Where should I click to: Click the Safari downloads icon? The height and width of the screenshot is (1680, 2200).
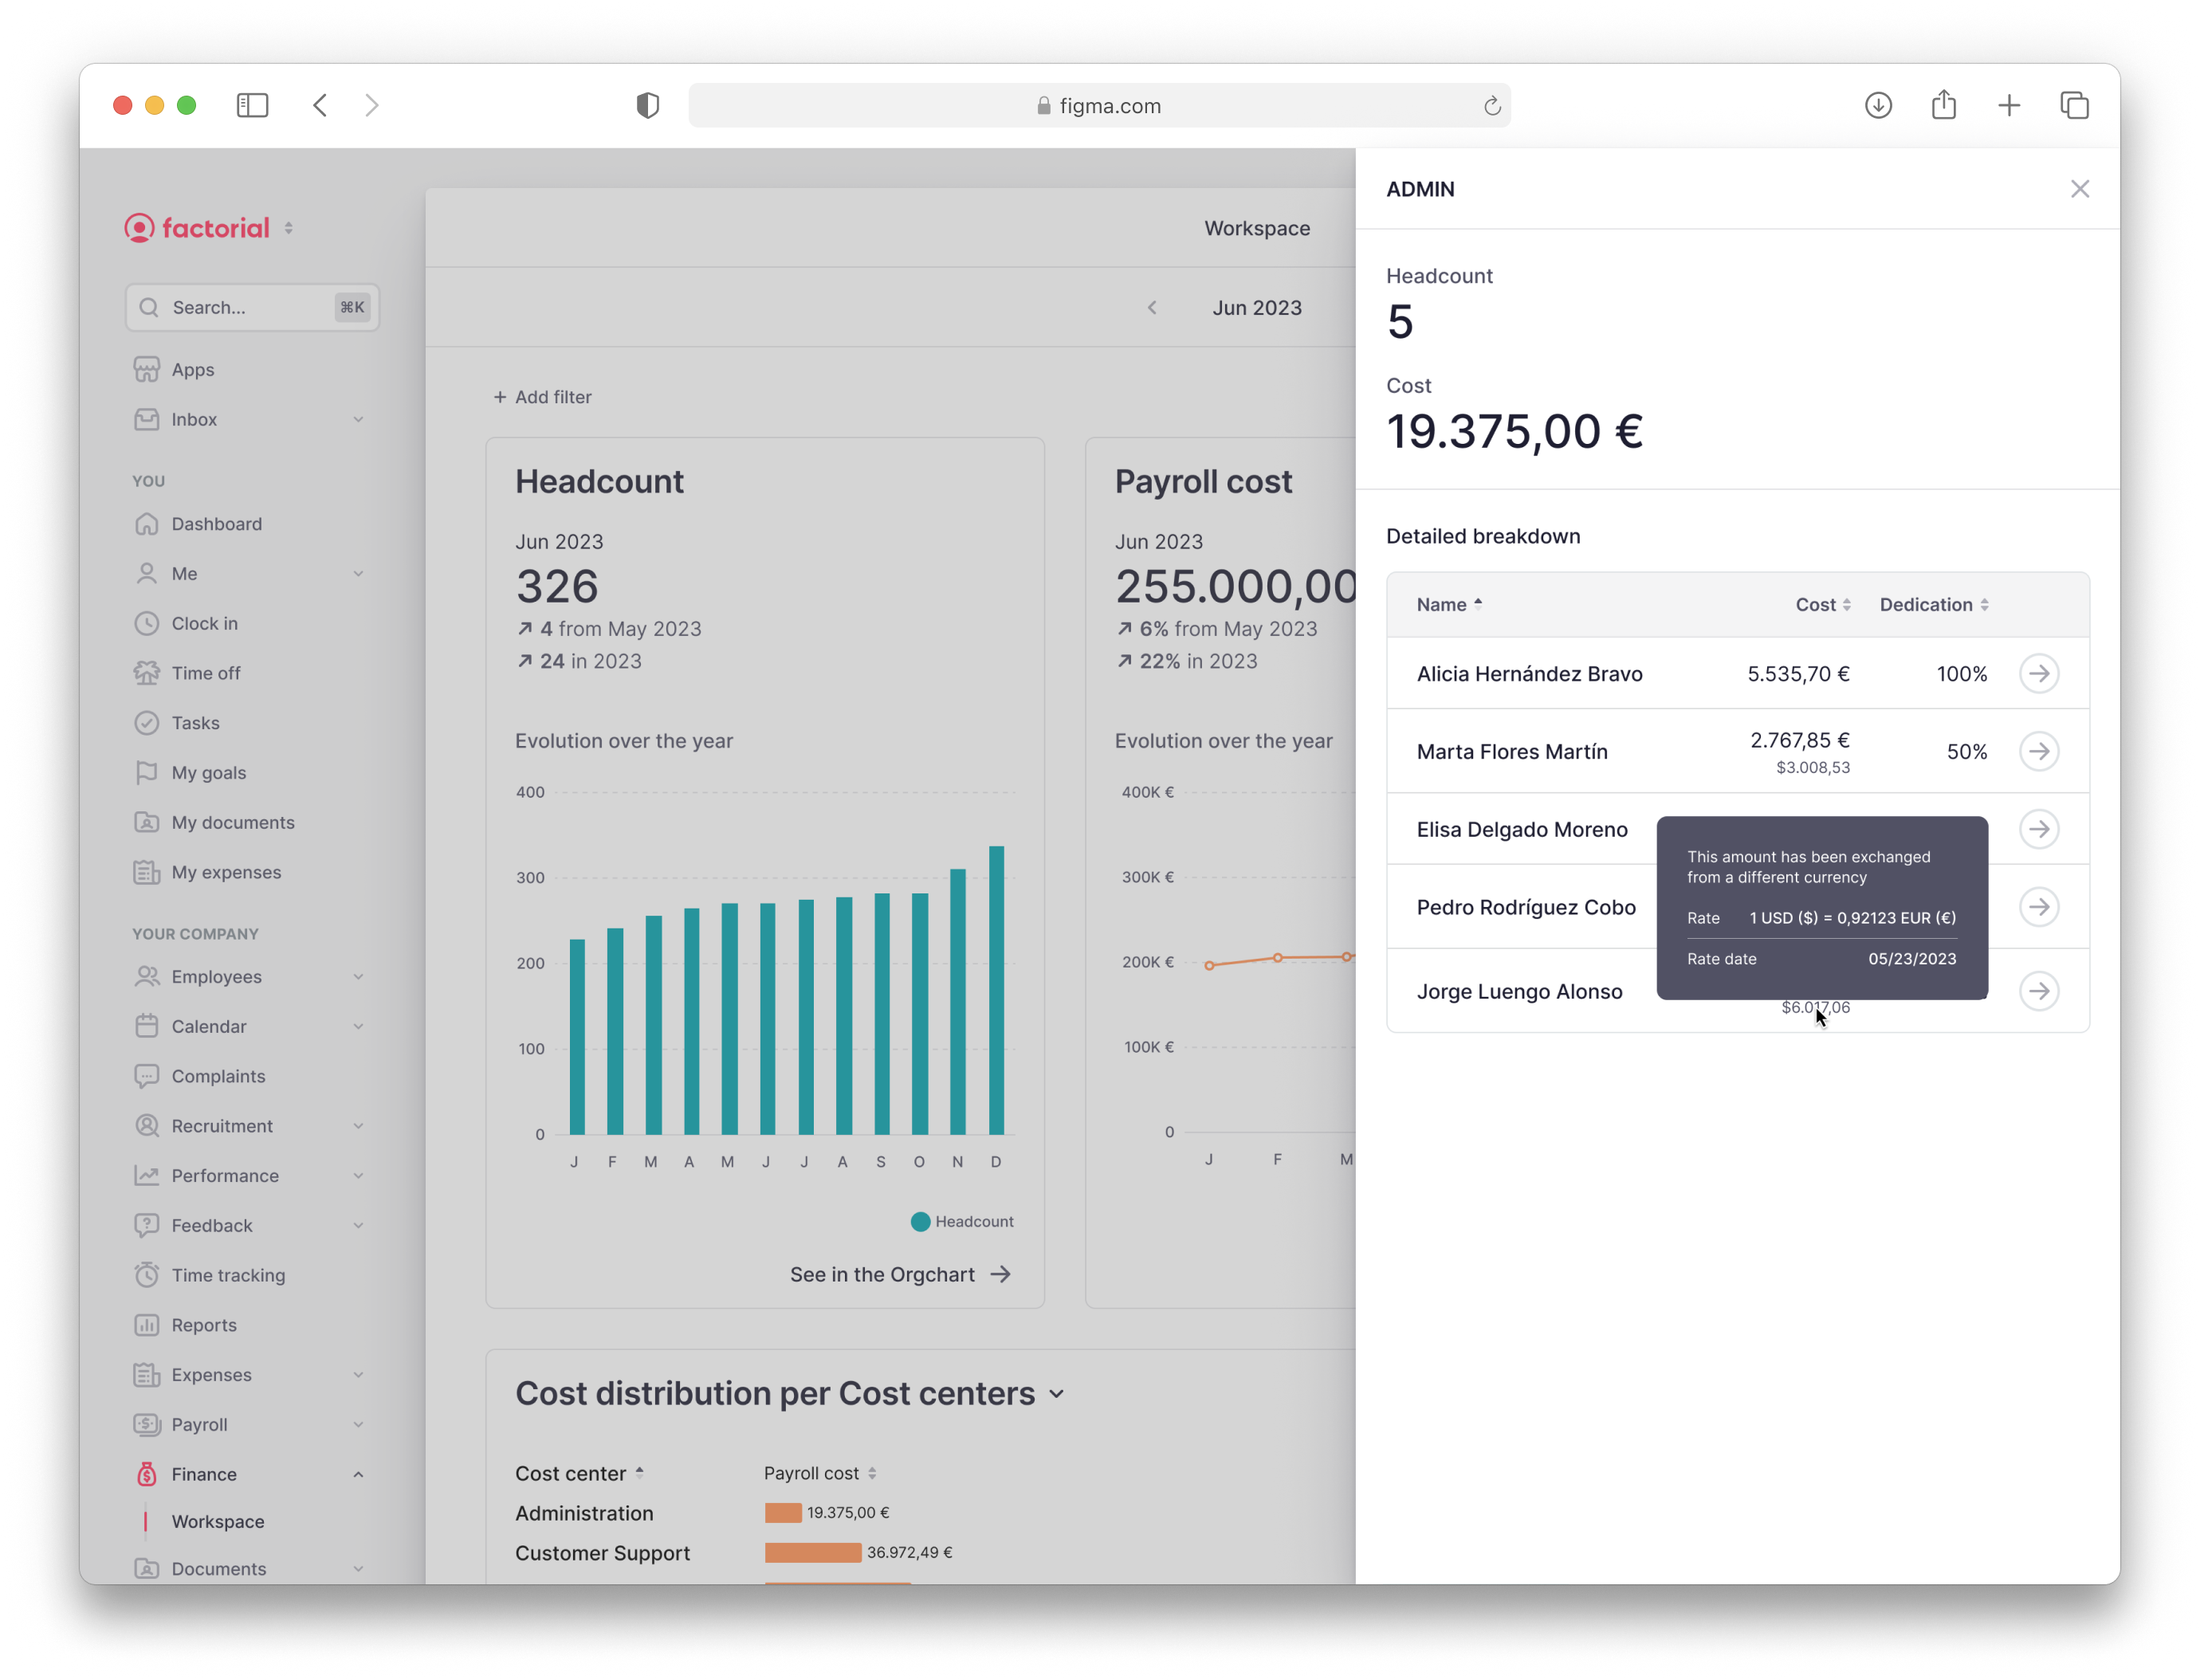click(x=1878, y=105)
